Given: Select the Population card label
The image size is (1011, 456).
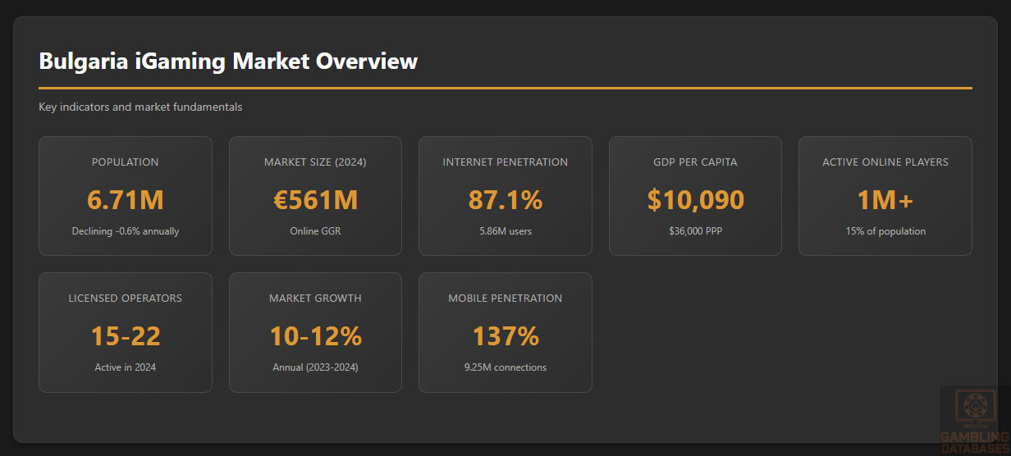Looking at the screenshot, I should [x=126, y=162].
